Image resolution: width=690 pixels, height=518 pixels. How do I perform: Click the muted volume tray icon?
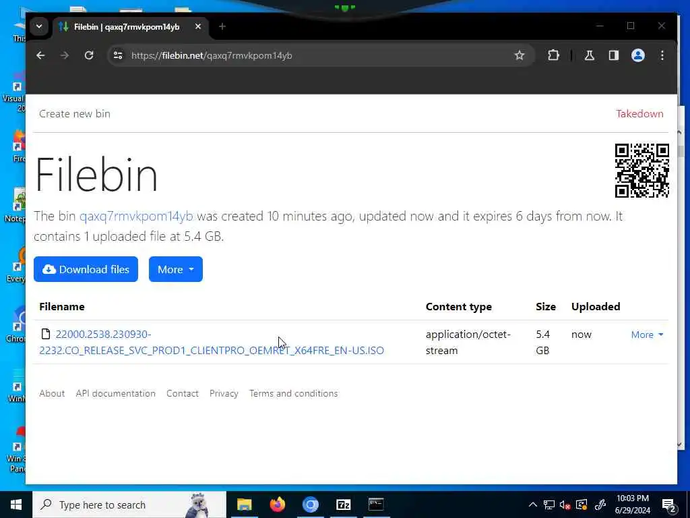[x=565, y=505]
